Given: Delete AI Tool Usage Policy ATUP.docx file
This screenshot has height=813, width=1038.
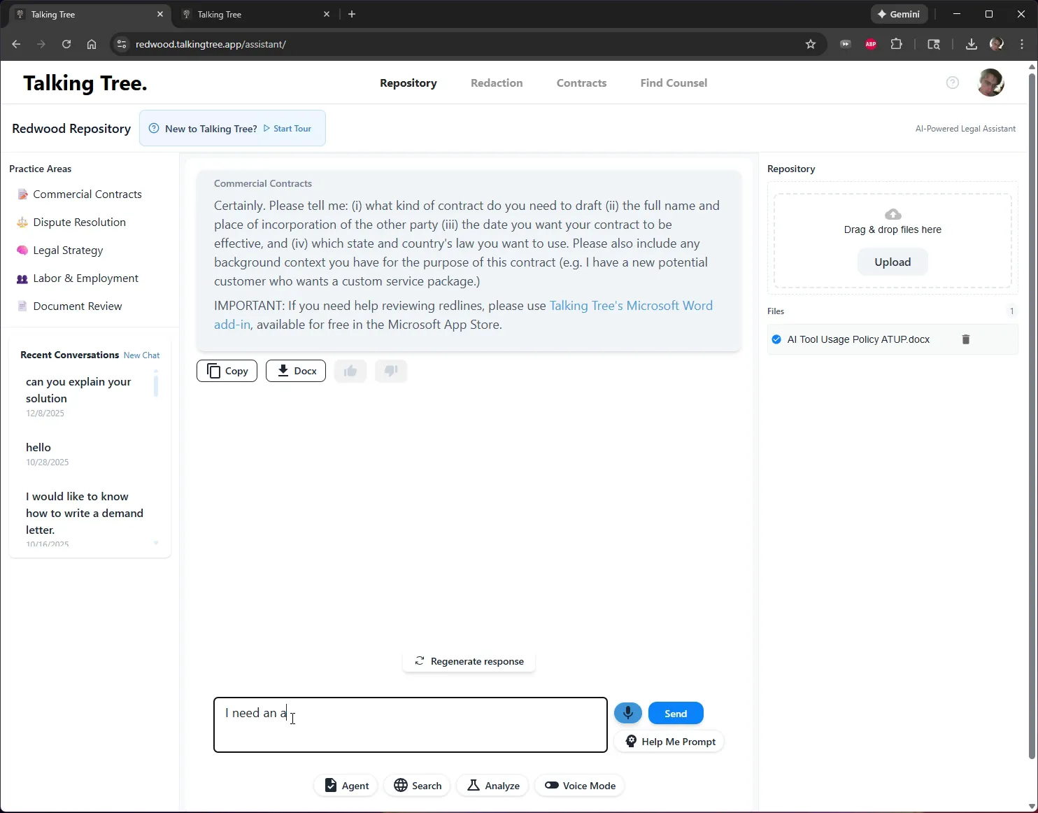Looking at the screenshot, I should 966,339.
